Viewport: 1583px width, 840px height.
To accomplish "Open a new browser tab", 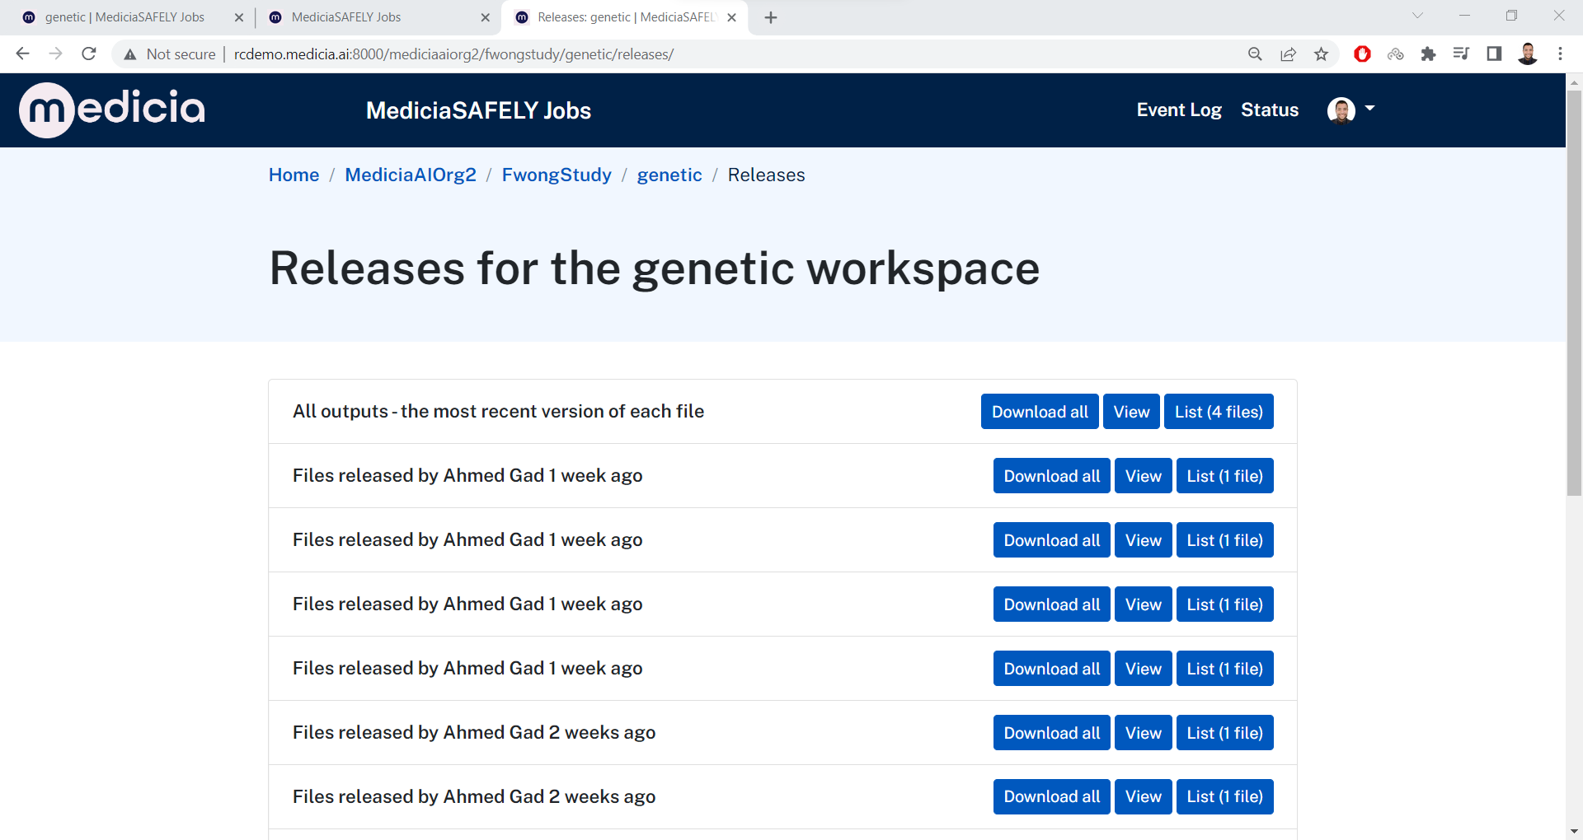I will coord(771,17).
